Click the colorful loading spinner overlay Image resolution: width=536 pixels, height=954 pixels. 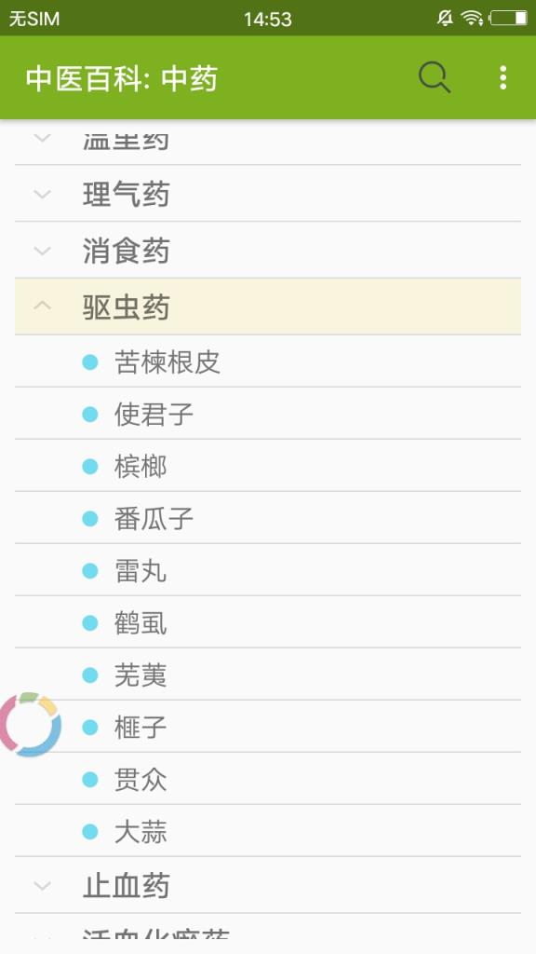tap(31, 725)
